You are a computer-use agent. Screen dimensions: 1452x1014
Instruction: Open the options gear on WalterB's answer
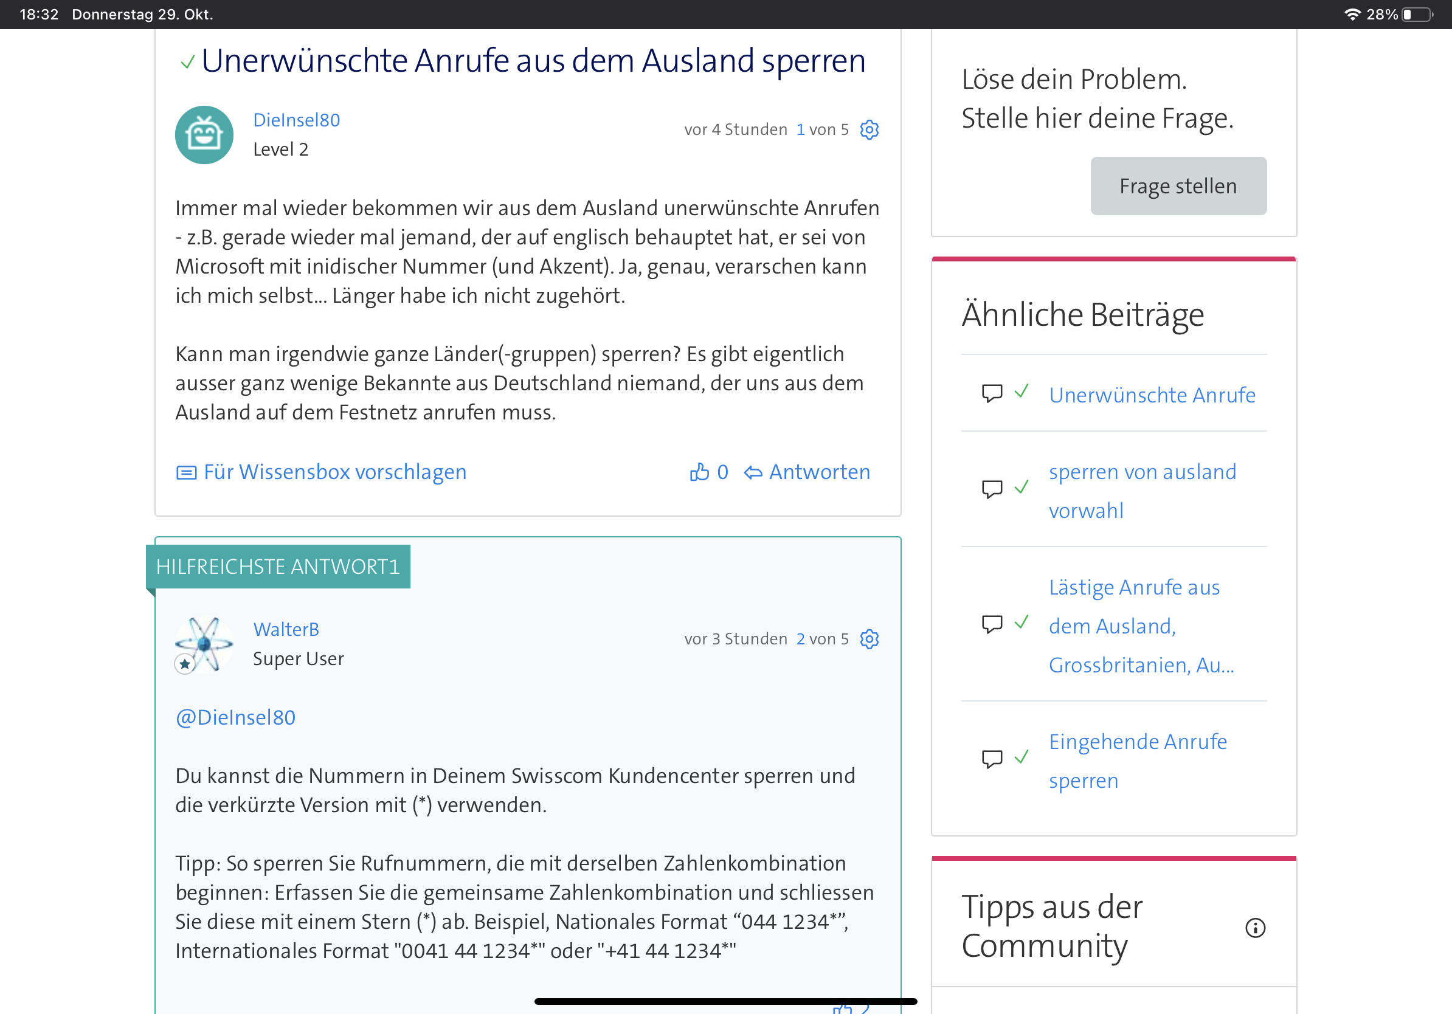pyautogui.click(x=869, y=639)
